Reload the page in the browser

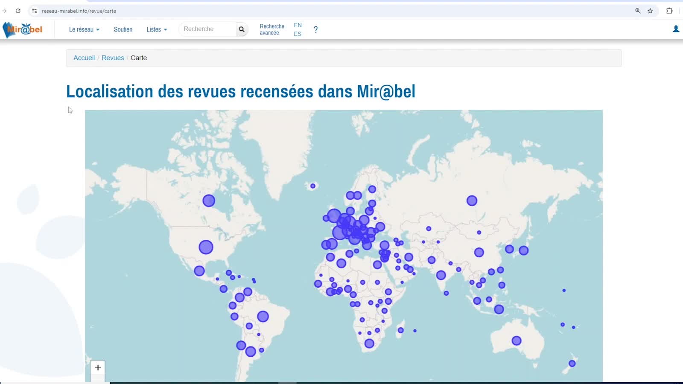(18, 11)
